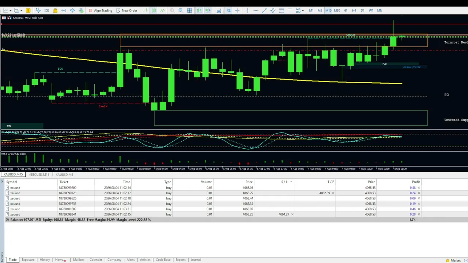
Task: Click the Signals radio-wave icon
Action: point(64,10)
